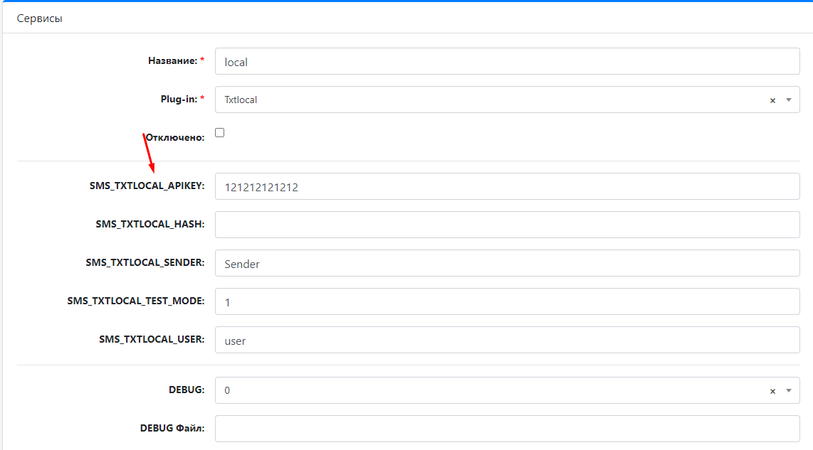Click the DEBUG label
The height and width of the screenshot is (450, 813).
click(187, 390)
